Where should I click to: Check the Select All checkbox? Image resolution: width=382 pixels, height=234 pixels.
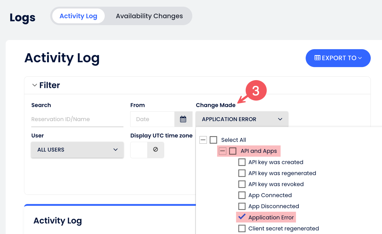(213, 140)
